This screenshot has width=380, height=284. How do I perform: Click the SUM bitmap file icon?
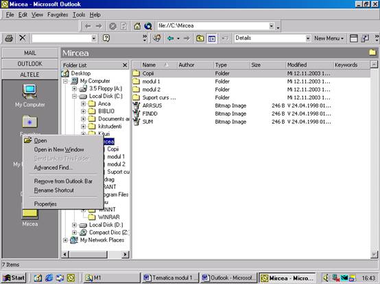(136, 122)
